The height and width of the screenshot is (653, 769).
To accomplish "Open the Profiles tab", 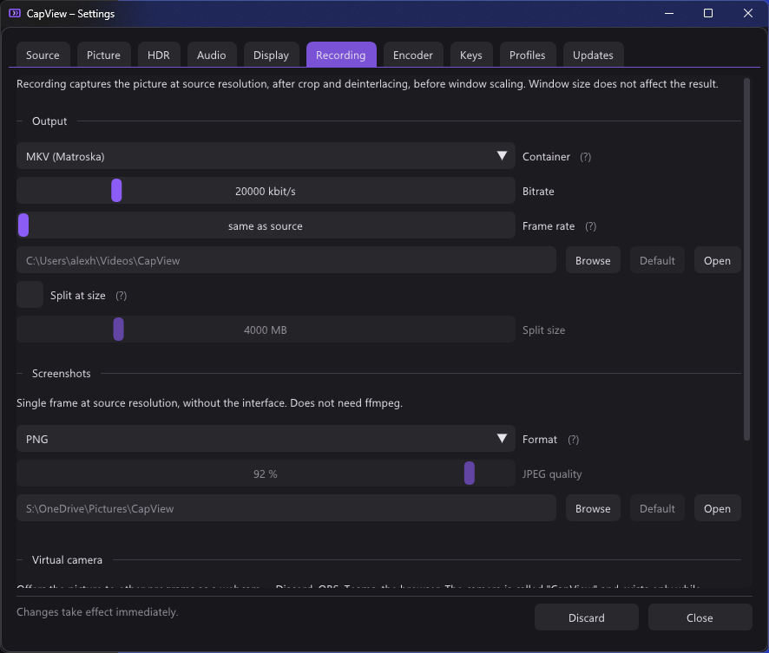I will pyautogui.click(x=527, y=55).
